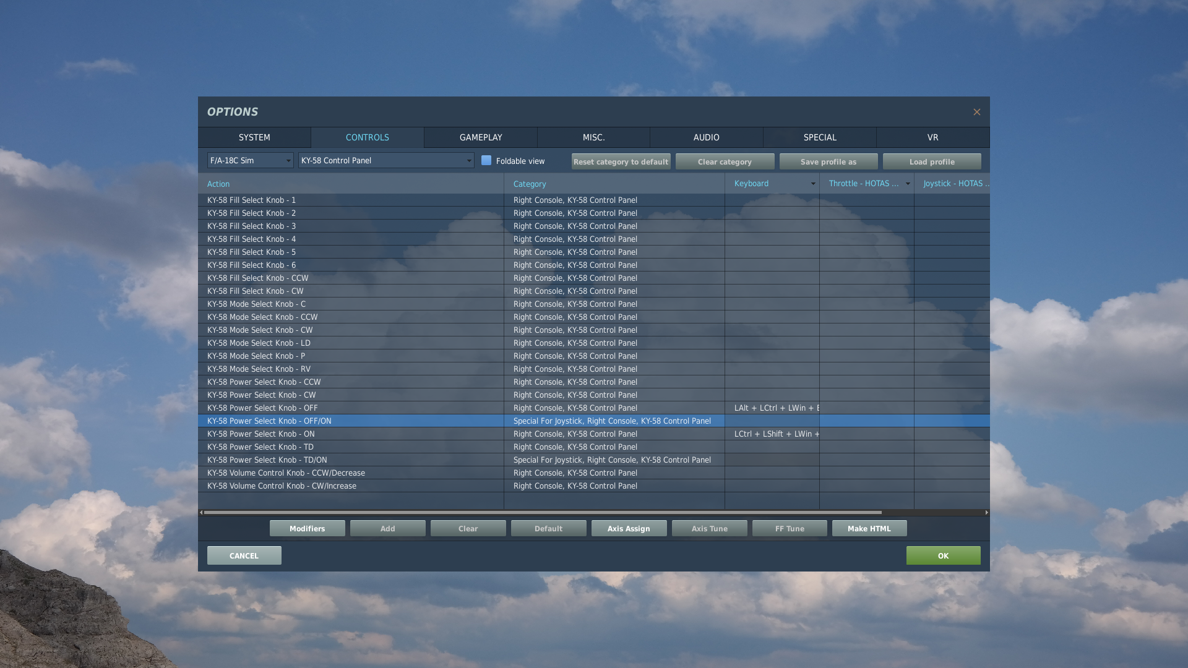This screenshot has width=1188, height=668.
Task: Open the Throttle - HOTAS column dropdown arrow
Action: [x=908, y=184]
